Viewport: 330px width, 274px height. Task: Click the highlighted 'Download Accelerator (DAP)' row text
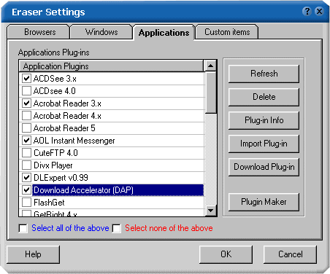[x=83, y=190]
